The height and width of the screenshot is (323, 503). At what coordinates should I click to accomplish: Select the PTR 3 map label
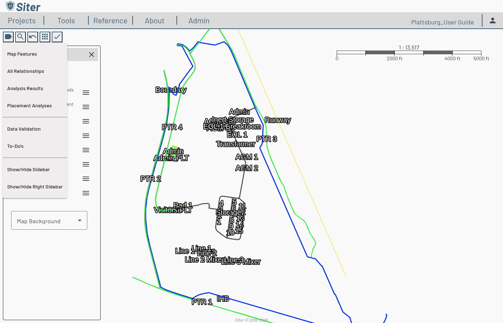[267, 139]
